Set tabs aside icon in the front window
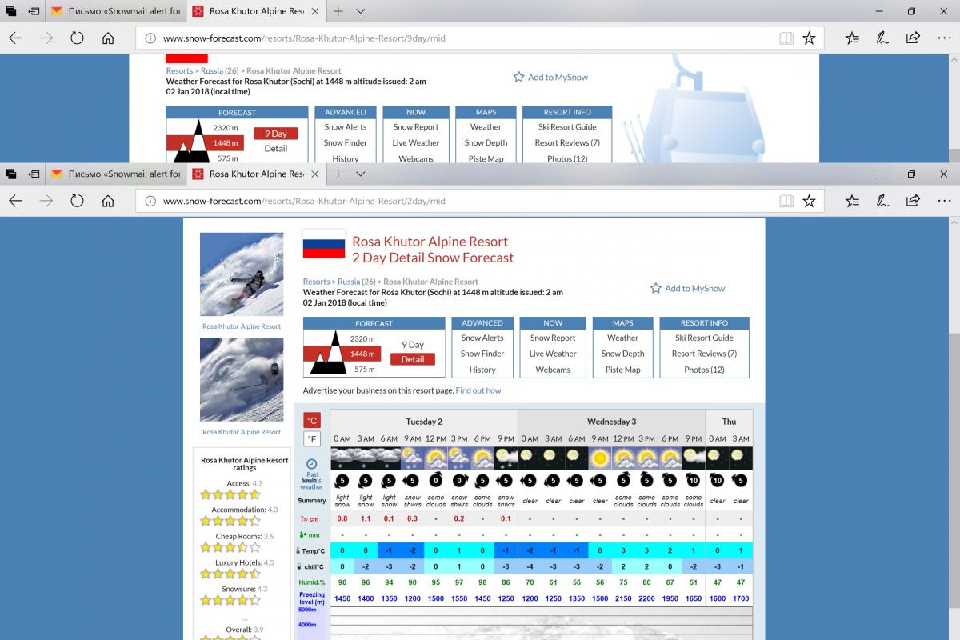This screenshot has width=960, height=640. pyautogui.click(x=34, y=174)
